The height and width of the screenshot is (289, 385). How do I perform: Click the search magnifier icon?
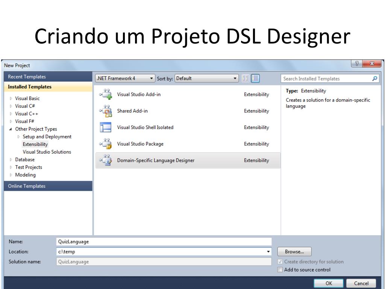point(375,79)
